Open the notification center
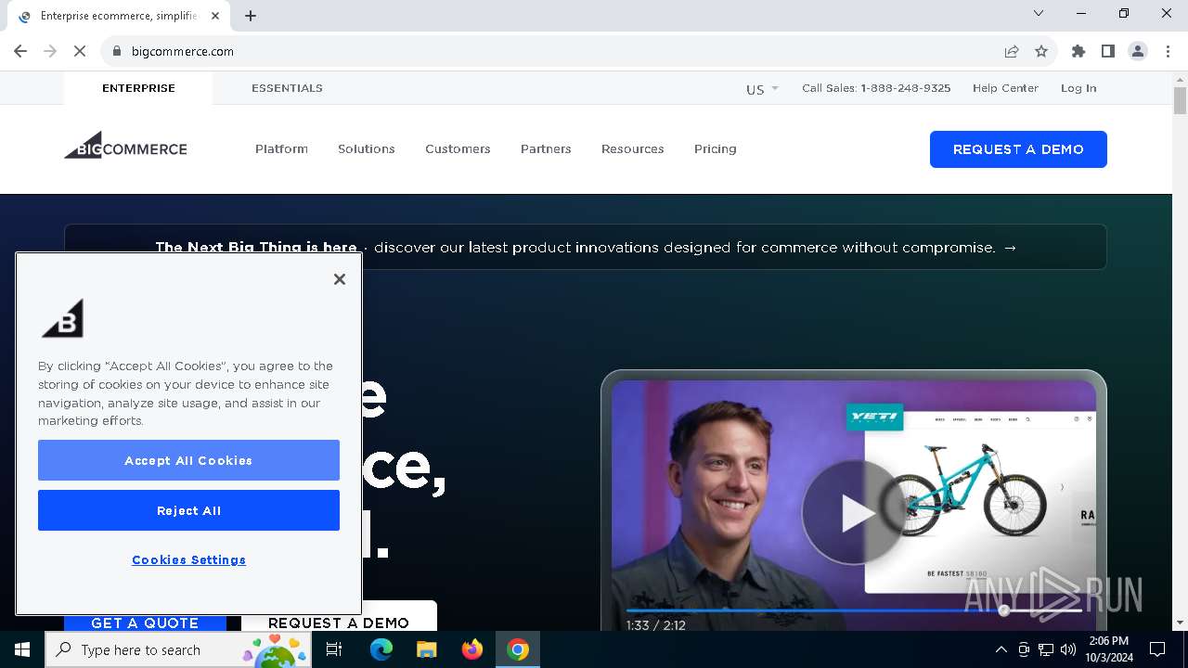The width and height of the screenshot is (1188, 668). [1157, 649]
